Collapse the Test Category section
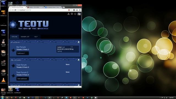This screenshot has width=176, height=99. click(79, 60)
